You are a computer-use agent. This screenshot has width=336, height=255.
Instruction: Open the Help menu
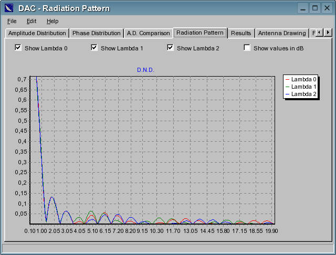click(52, 21)
